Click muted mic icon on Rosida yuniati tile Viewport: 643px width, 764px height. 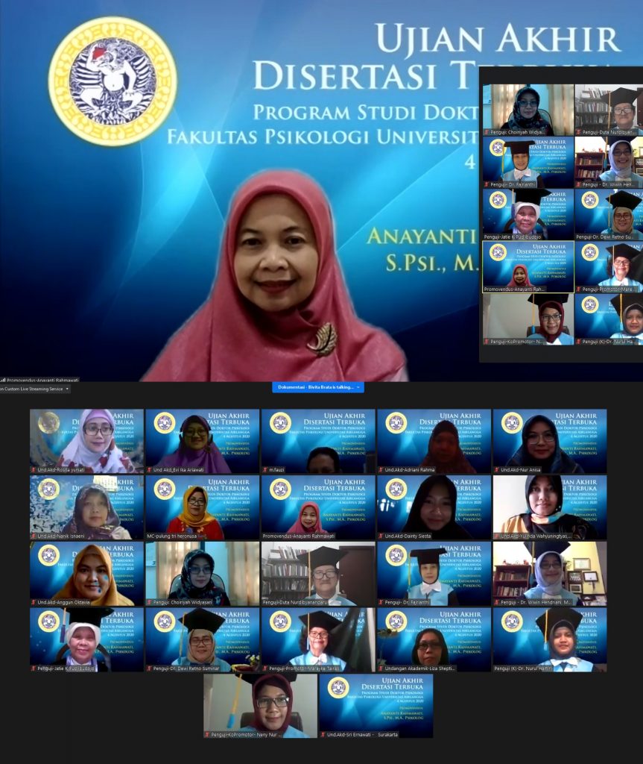pyautogui.click(x=34, y=471)
